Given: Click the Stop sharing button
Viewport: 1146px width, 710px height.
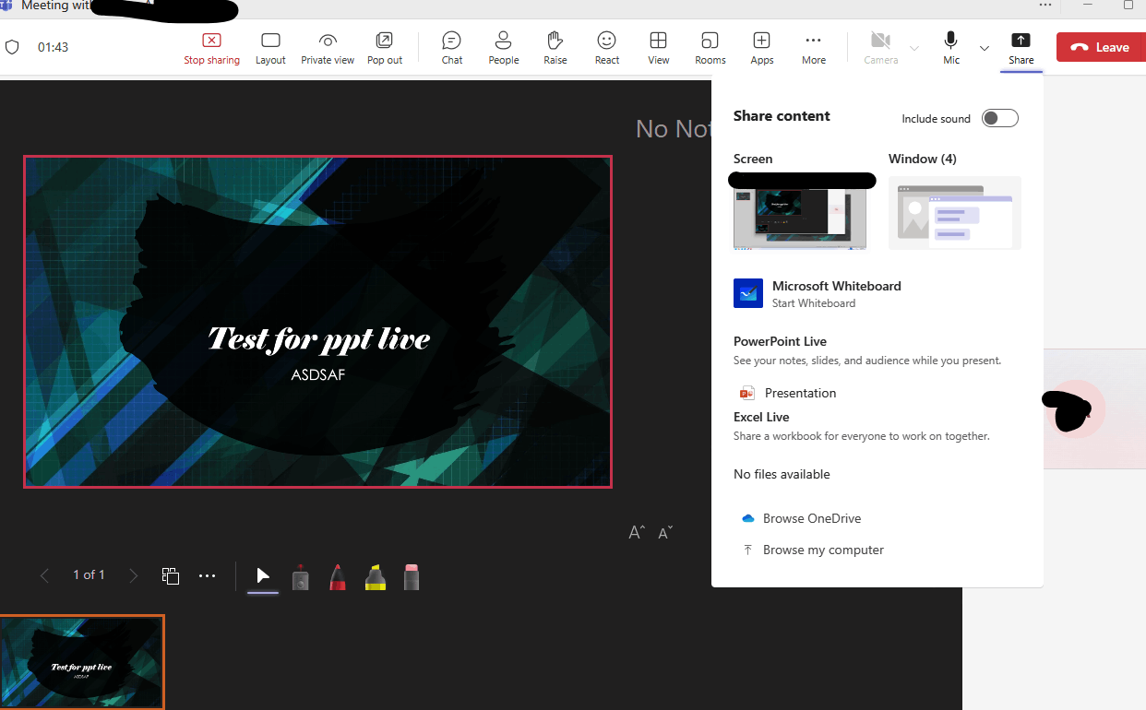Looking at the screenshot, I should [211, 47].
